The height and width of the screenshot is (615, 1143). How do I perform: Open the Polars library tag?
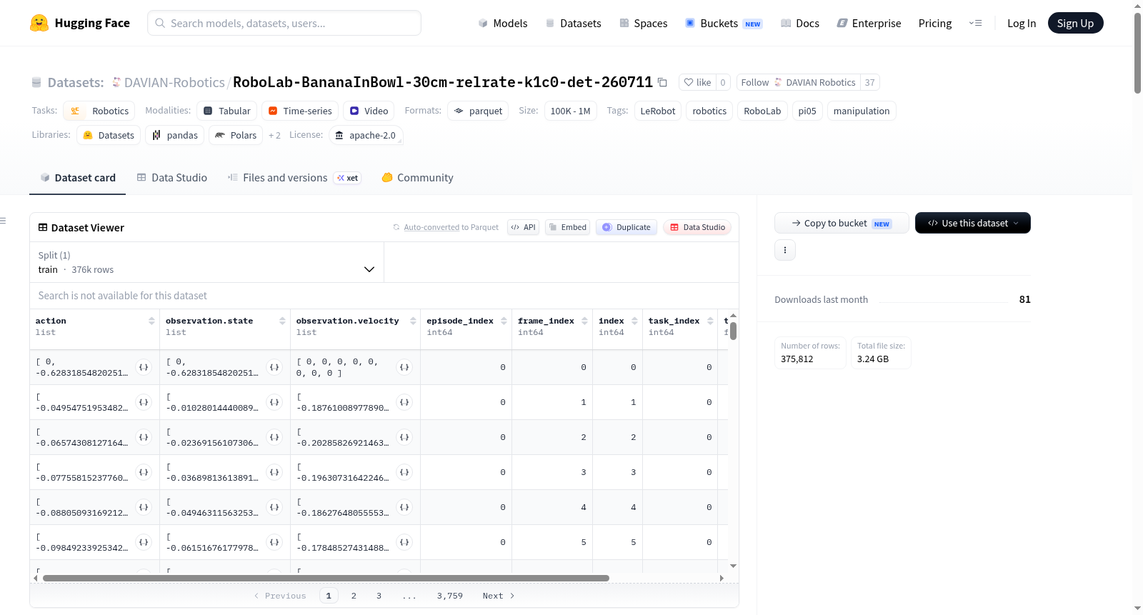[x=236, y=135]
